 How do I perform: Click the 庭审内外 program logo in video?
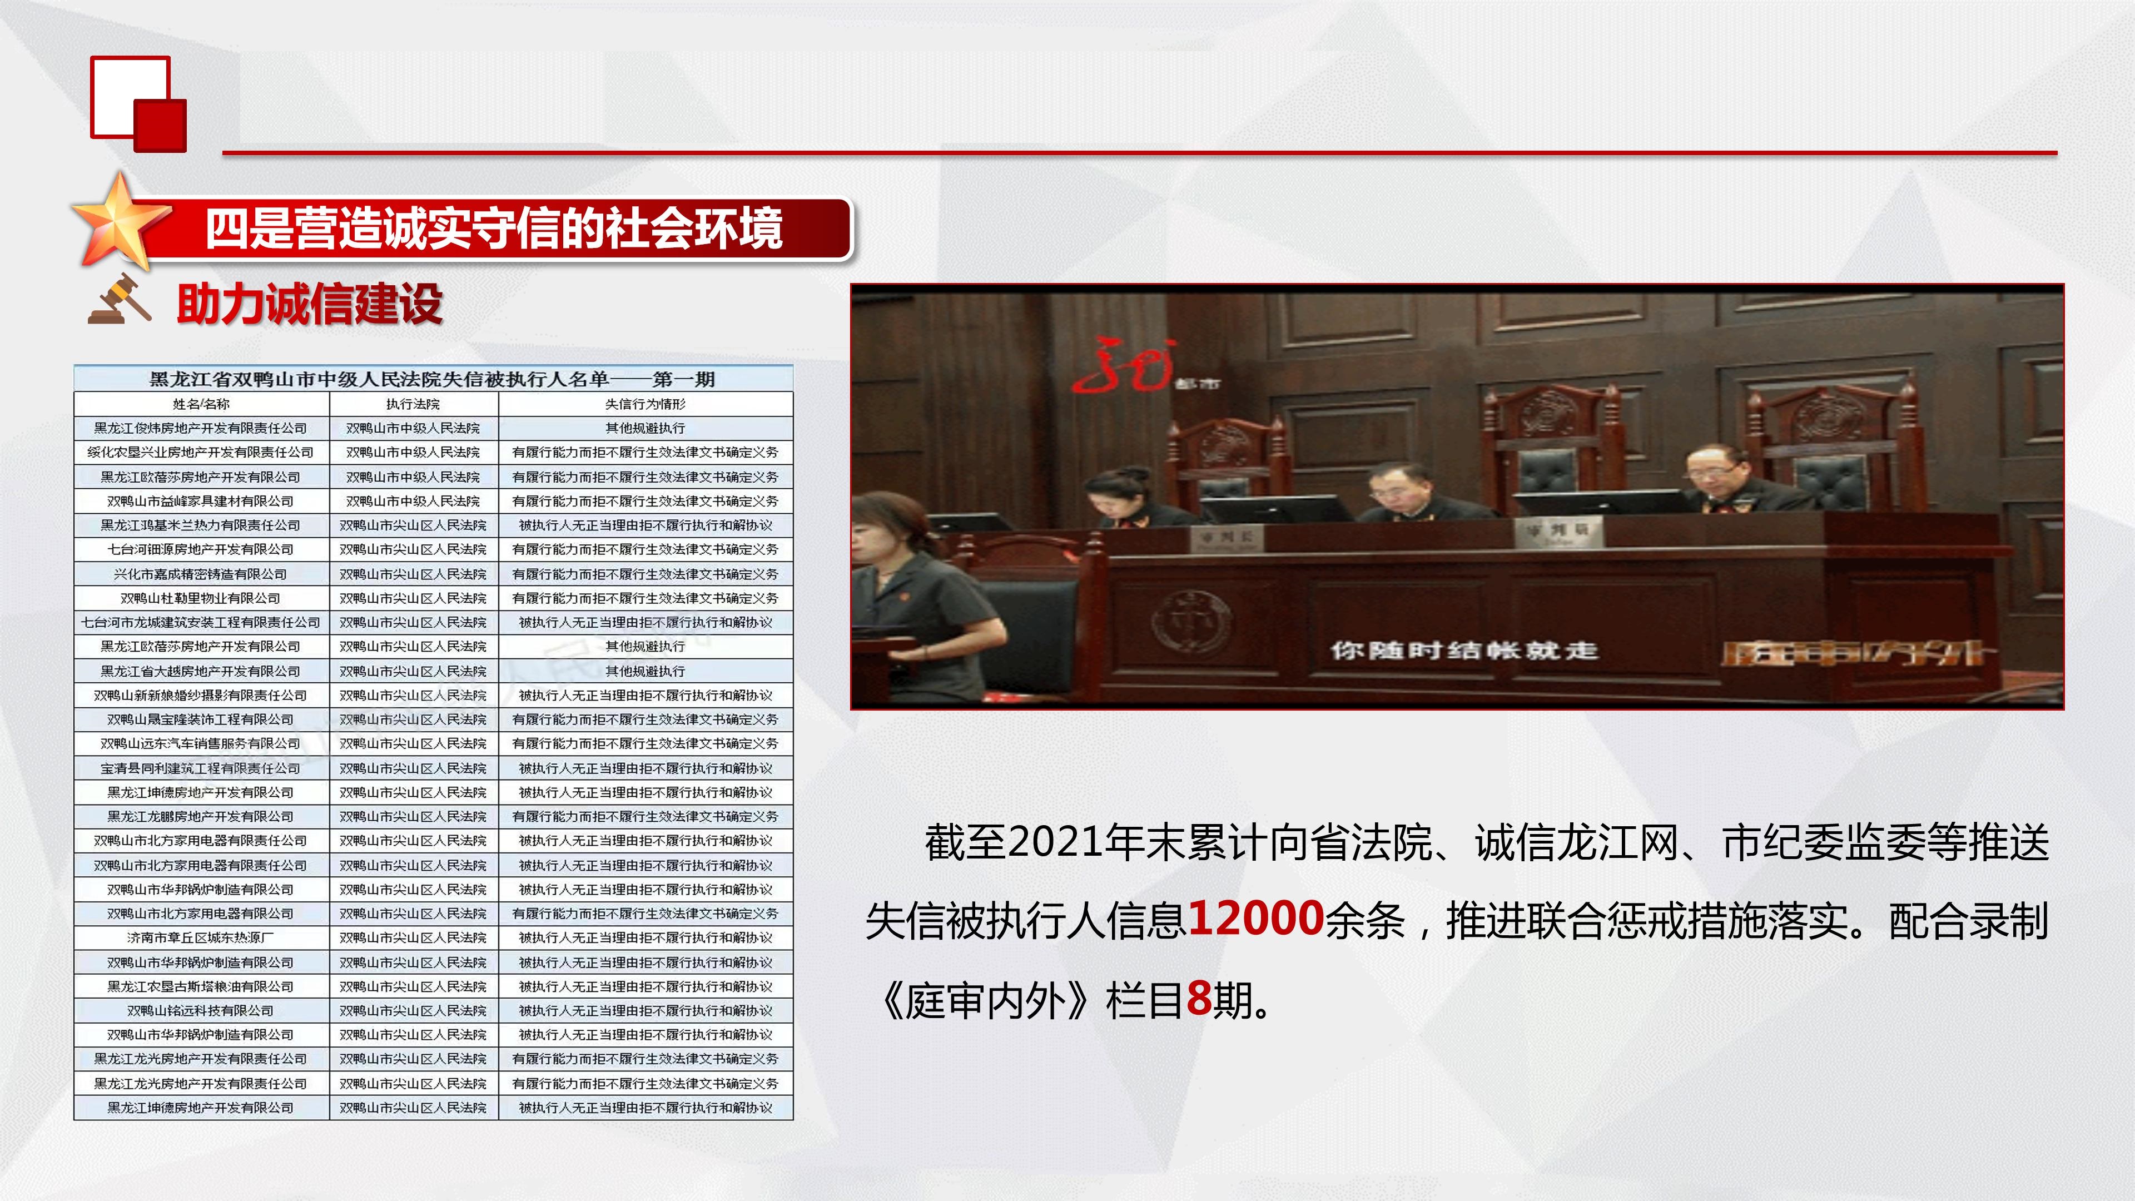[x=1856, y=653]
